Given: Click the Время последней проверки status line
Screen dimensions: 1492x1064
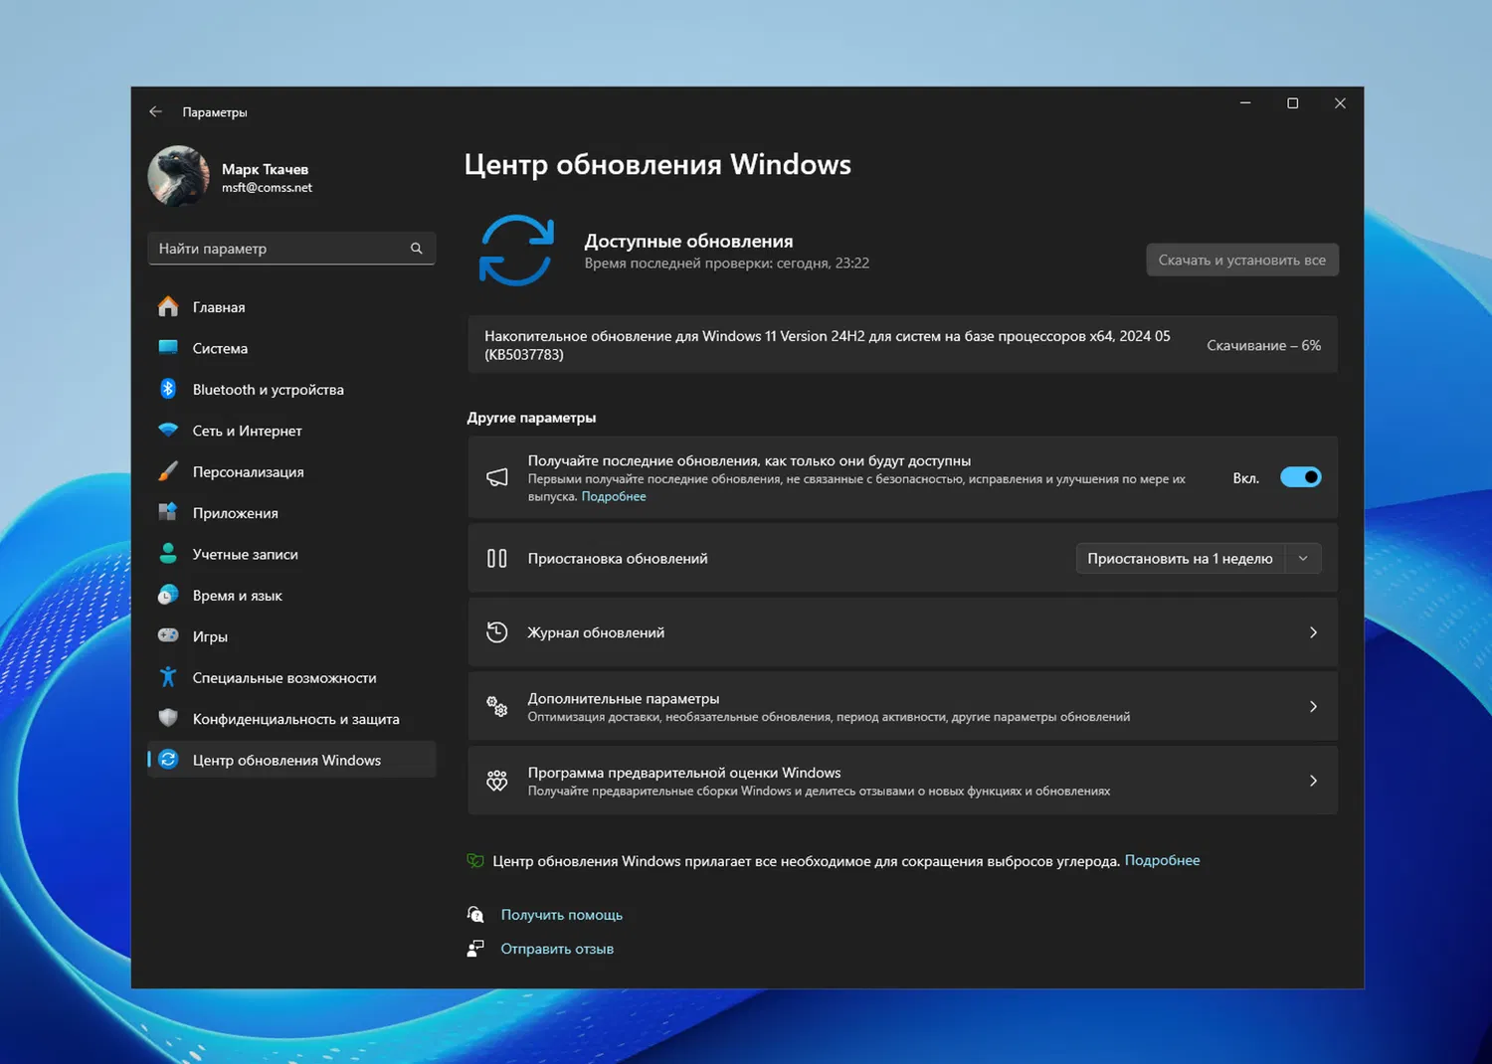Looking at the screenshot, I should [x=726, y=264].
